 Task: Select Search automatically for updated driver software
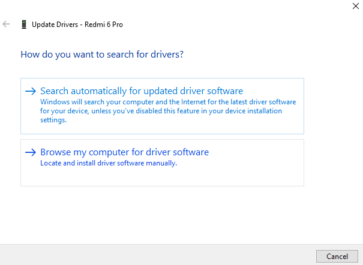(x=141, y=91)
